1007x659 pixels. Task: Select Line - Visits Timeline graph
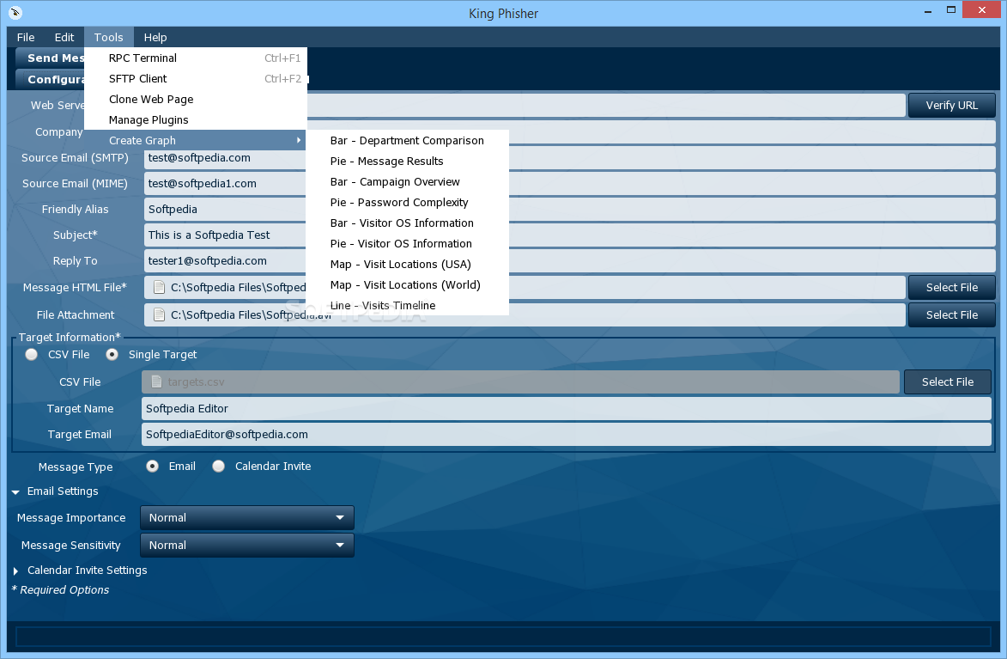(407, 305)
